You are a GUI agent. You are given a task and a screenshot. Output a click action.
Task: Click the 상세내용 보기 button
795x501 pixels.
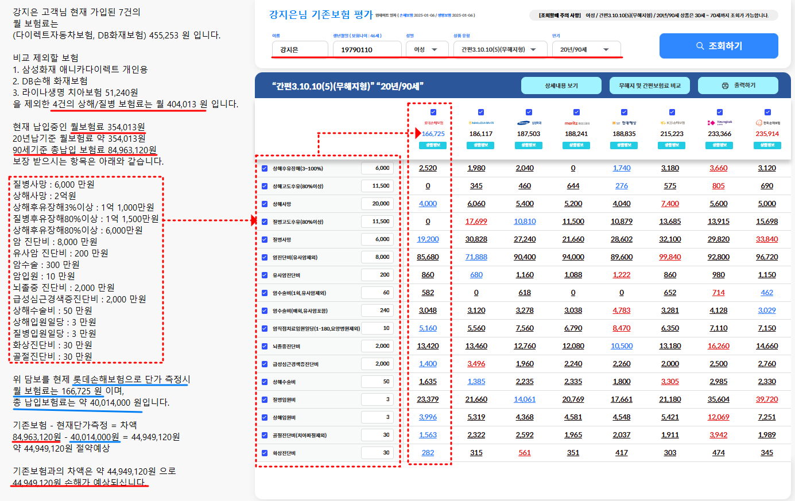tap(561, 86)
